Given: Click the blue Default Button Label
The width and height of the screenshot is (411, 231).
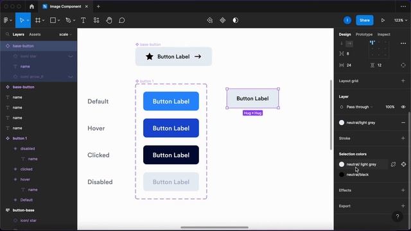Looking at the screenshot, I should 171,101.
